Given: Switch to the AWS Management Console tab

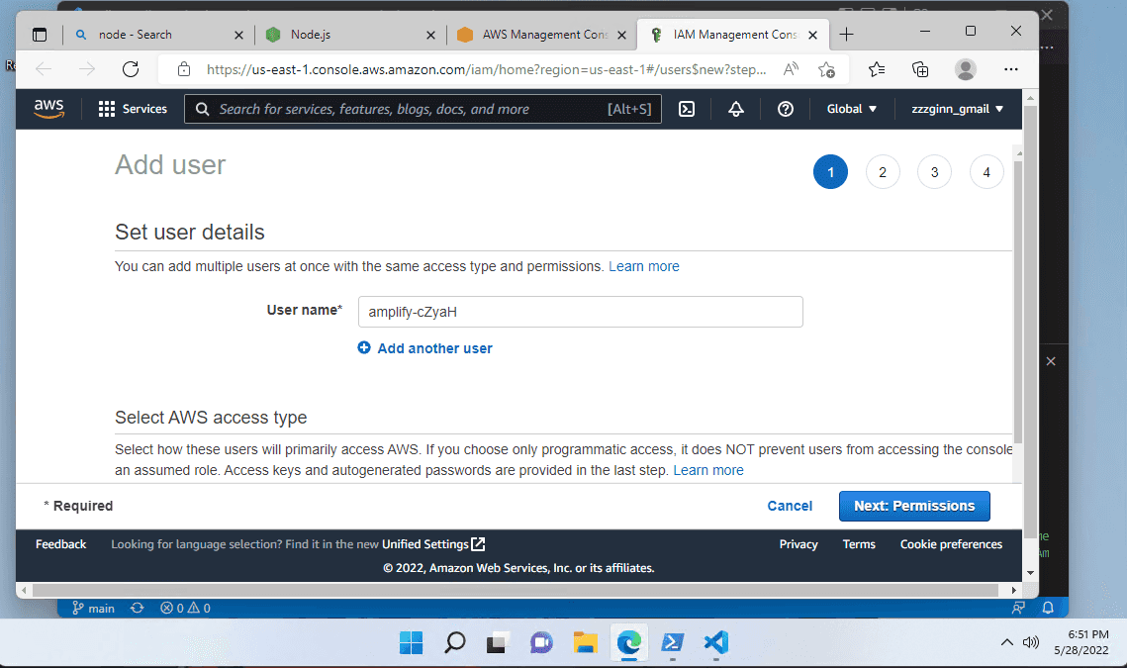Looking at the screenshot, I should point(541,35).
